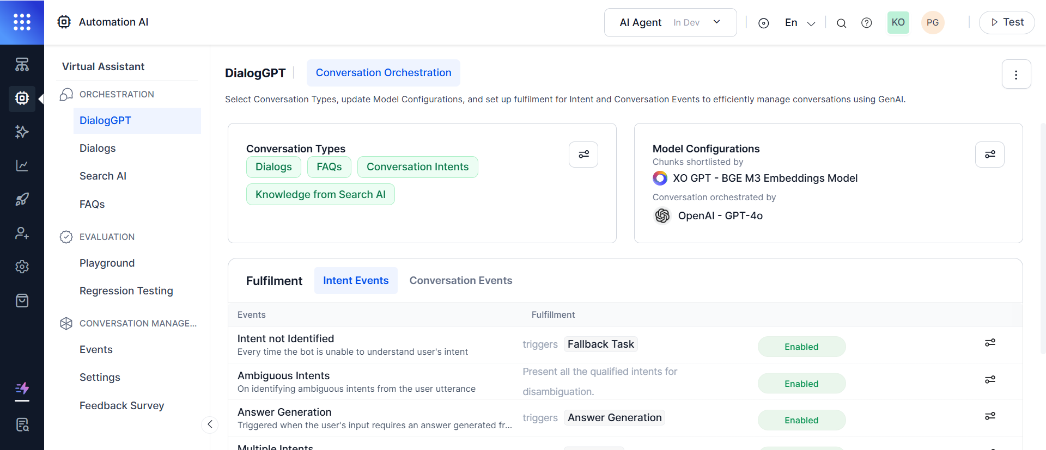Open the help question mark icon

pyautogui.click(x=866, y=23)
